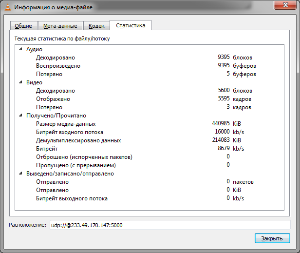Select the Отображено frames row
The height and width of the screenshot is (253, 300).
pyautogui.click(x=53, y=99)
